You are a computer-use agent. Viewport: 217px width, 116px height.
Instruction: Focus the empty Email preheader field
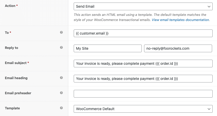pos(143,94)
